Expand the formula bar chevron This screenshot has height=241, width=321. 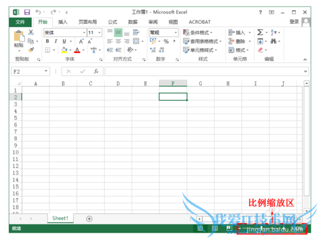tap(306, 71)
